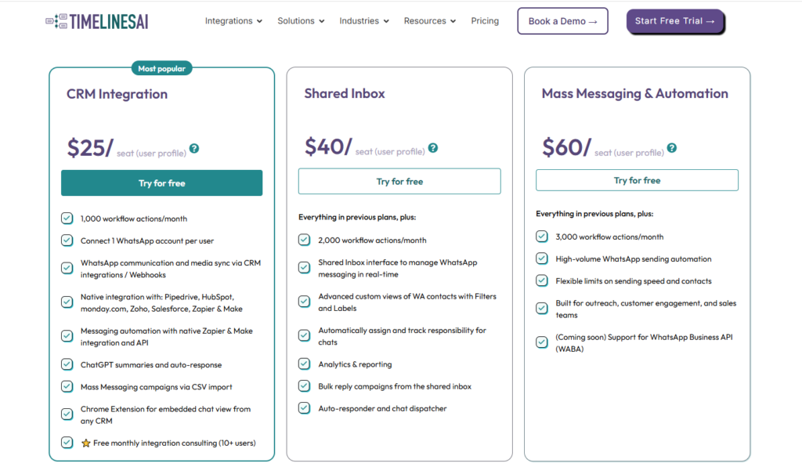Image resolution: width=802 pixels, height=474 pixels.
Task: Click check icon beside Analytics & reporting
Action: click(304, 364)
